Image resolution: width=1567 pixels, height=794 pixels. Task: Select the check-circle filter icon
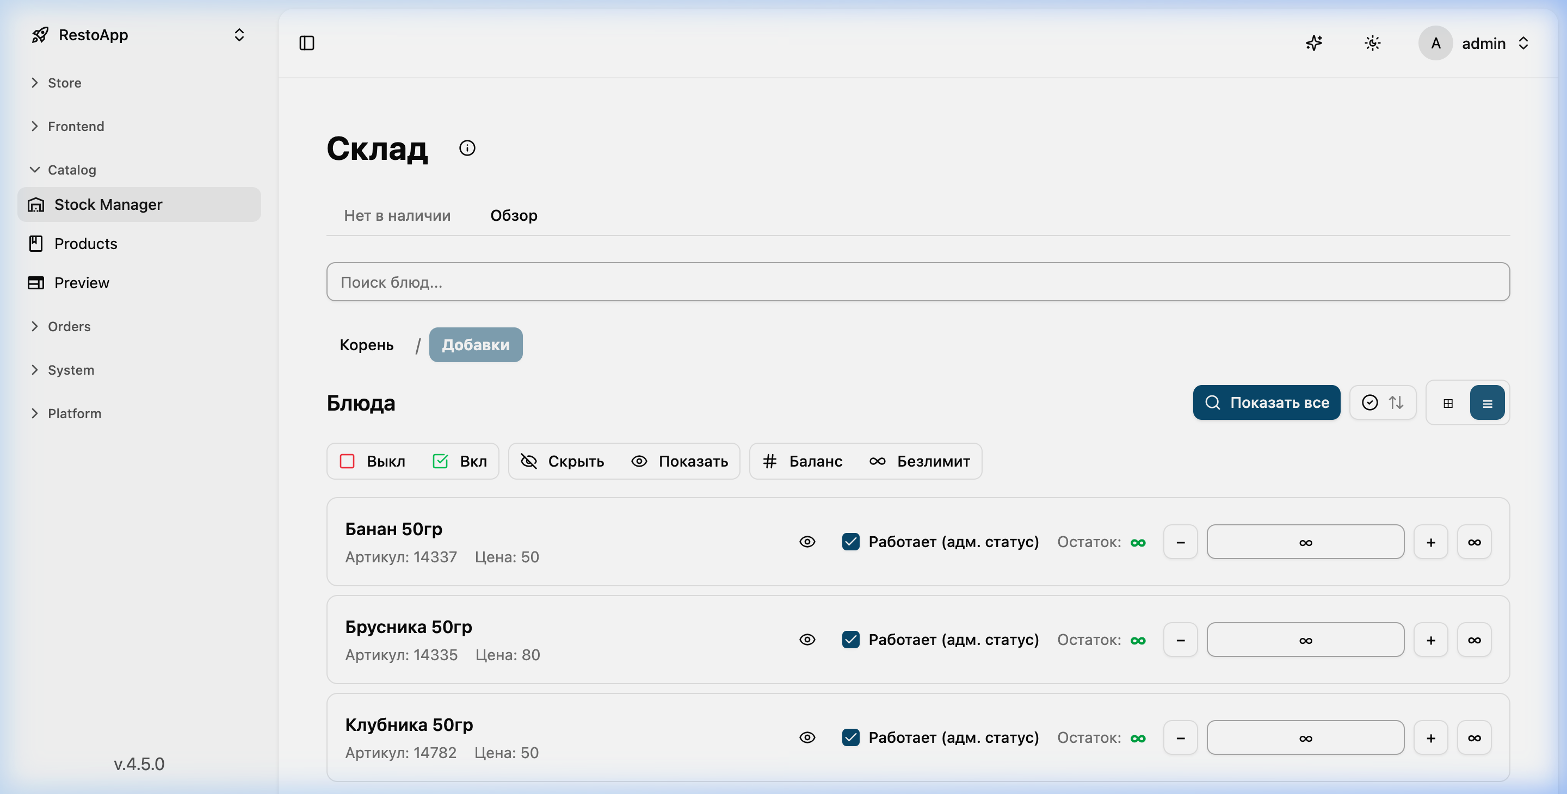pyautogui.click(x=1369, y=402)
